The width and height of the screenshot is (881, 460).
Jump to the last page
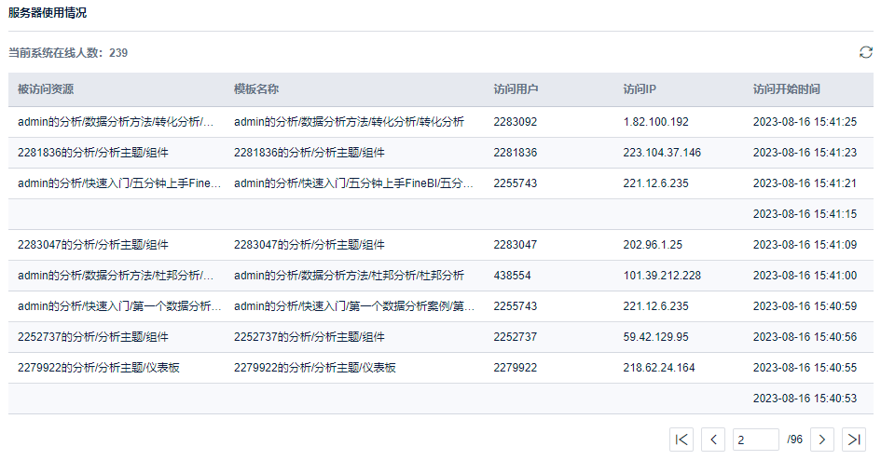pos(853,439)
